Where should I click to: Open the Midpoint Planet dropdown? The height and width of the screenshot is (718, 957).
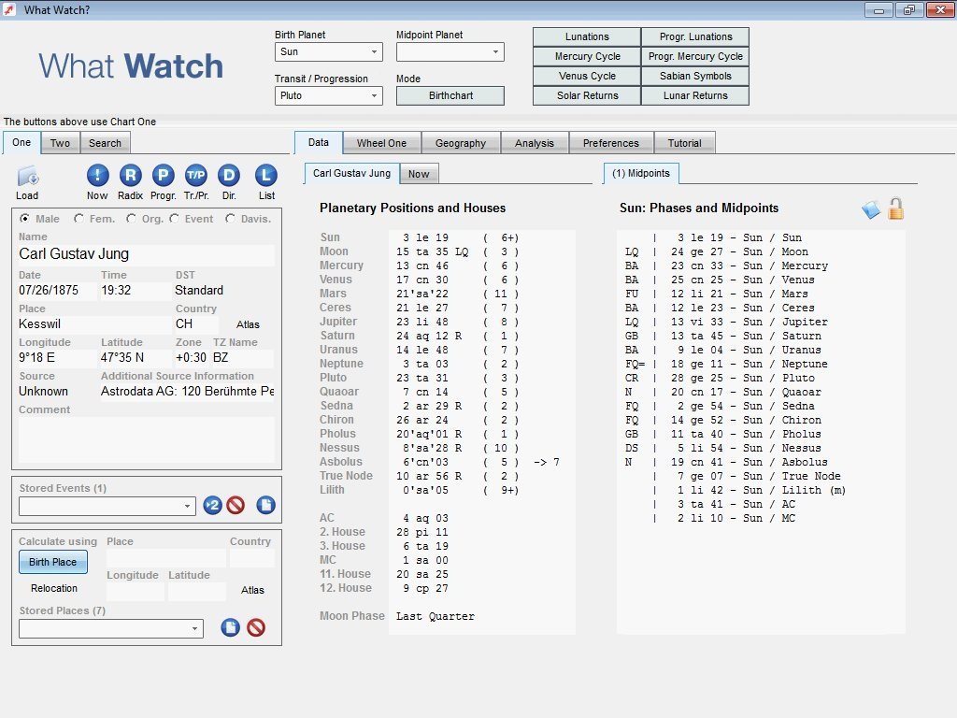point(450,52)
